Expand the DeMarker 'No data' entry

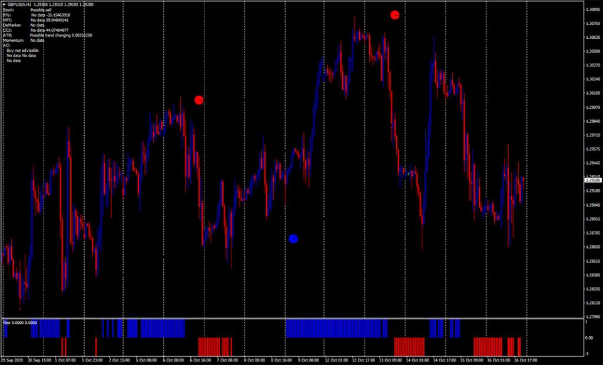[35, 24]
